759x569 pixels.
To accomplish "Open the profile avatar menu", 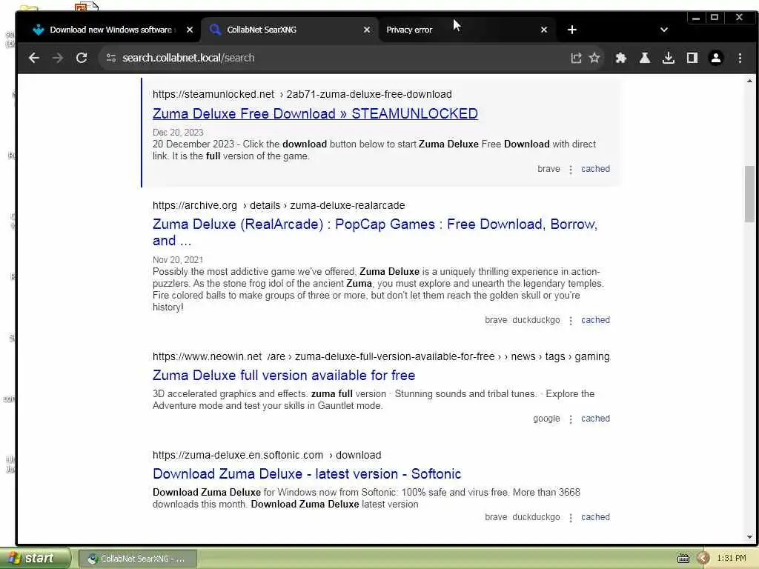I will 715,58.
